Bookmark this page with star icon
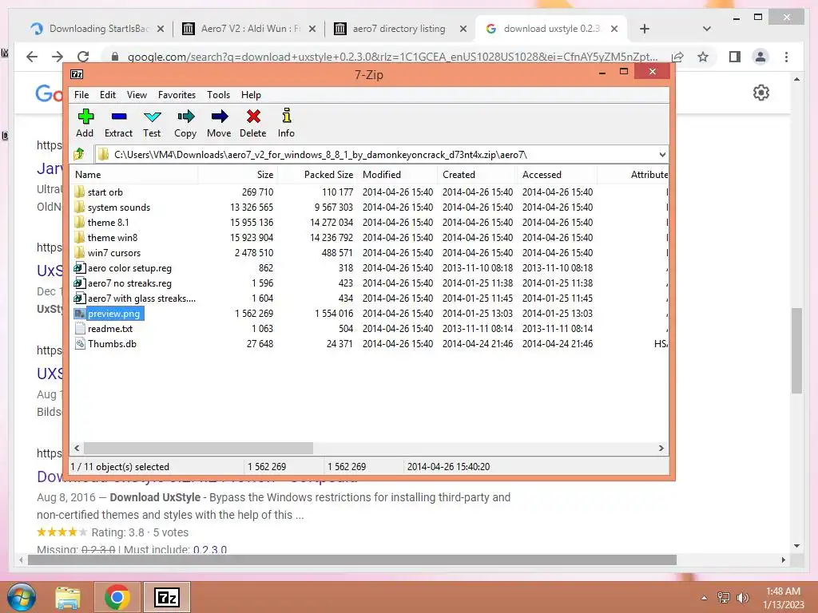The image size is (818, 613). (x=703, y=57)
